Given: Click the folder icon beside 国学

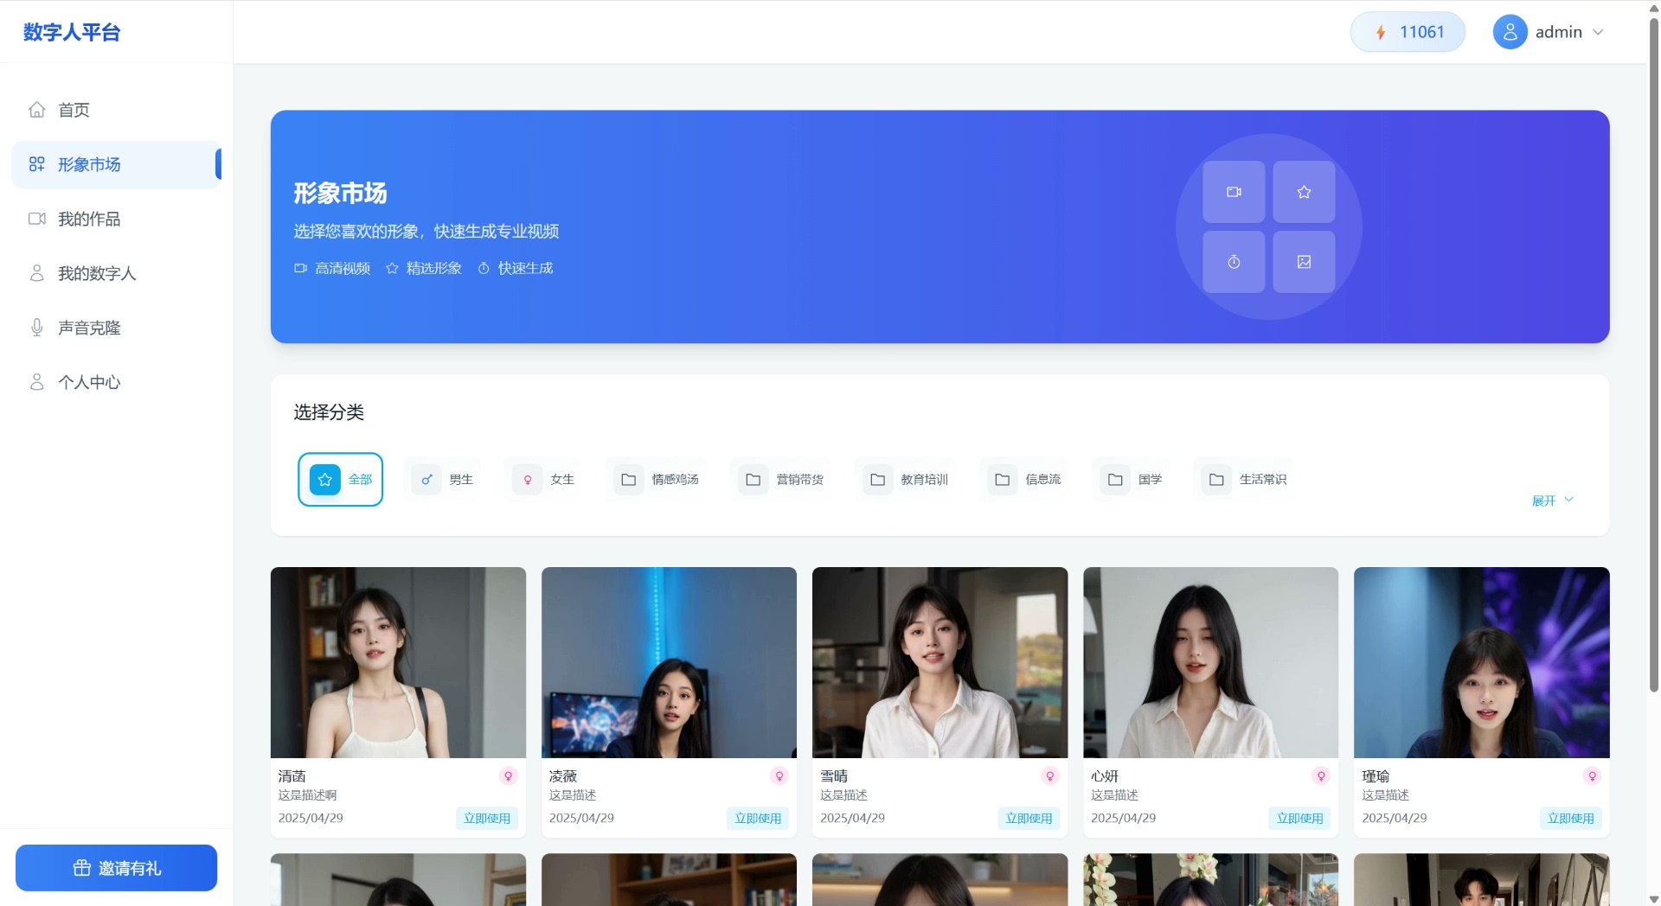Looking at the screenshot, I should [1116, 480].
